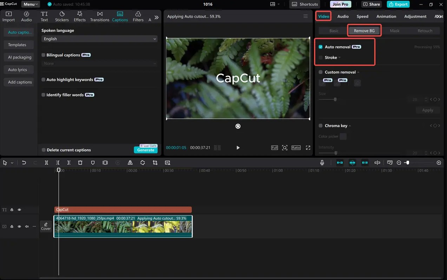Toggle the main track magnet icon

(340, 163)
